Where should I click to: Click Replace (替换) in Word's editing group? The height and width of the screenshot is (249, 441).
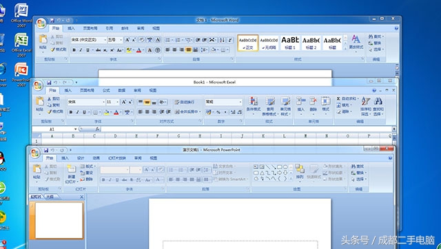(375, 43)
